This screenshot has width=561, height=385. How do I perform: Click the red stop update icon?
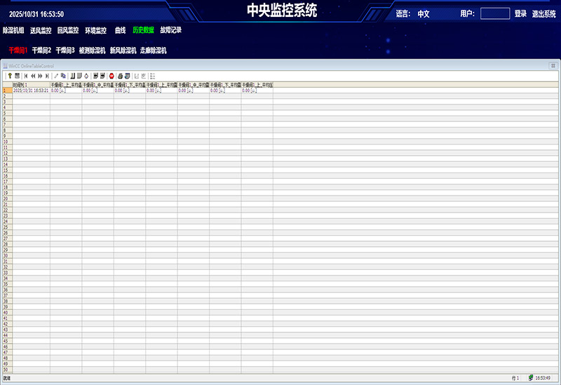pos(111,75)
